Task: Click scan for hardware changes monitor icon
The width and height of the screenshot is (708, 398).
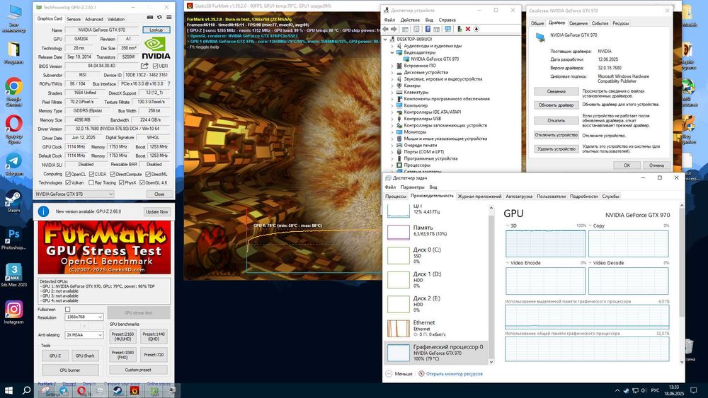Action: [448, 29]
